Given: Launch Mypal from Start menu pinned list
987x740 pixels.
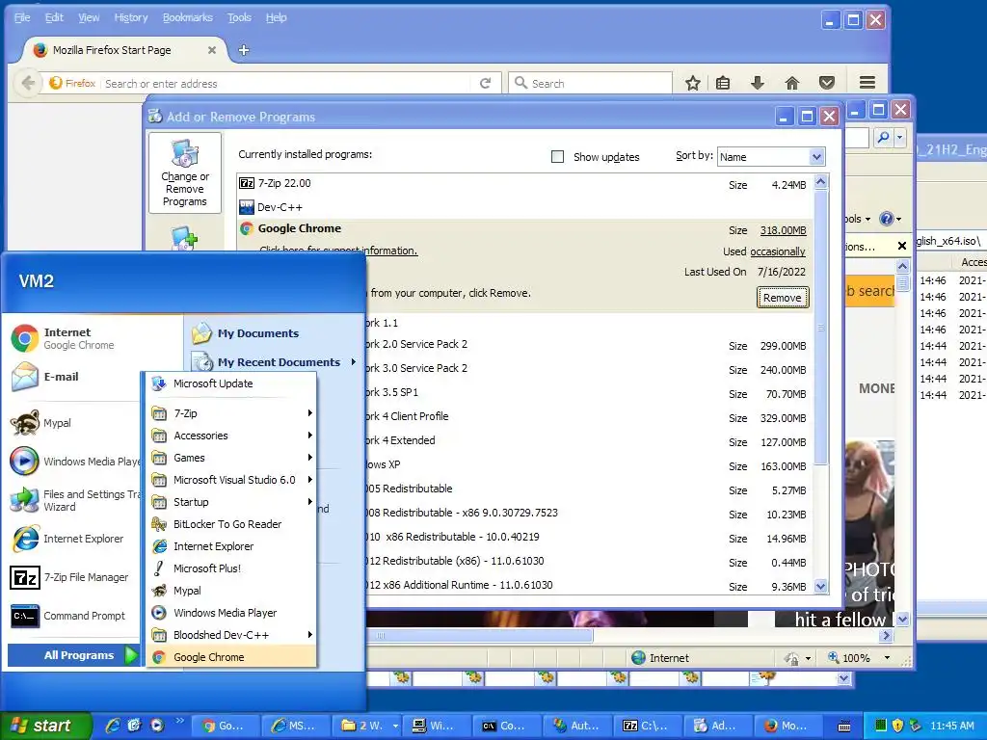Looking at the screenshot, I should pyautogui.click(x=40, y=423).
